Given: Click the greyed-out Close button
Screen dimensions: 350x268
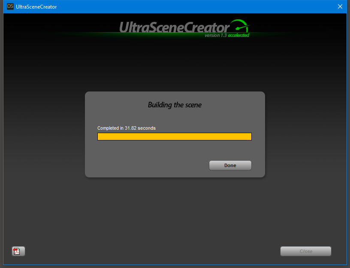Looking at the screenshot, I should (x=305, y=251).
